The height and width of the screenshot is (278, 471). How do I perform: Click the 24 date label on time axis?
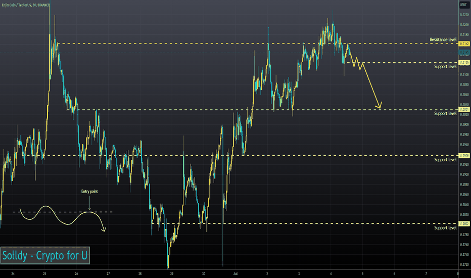(x=13, y=274)
